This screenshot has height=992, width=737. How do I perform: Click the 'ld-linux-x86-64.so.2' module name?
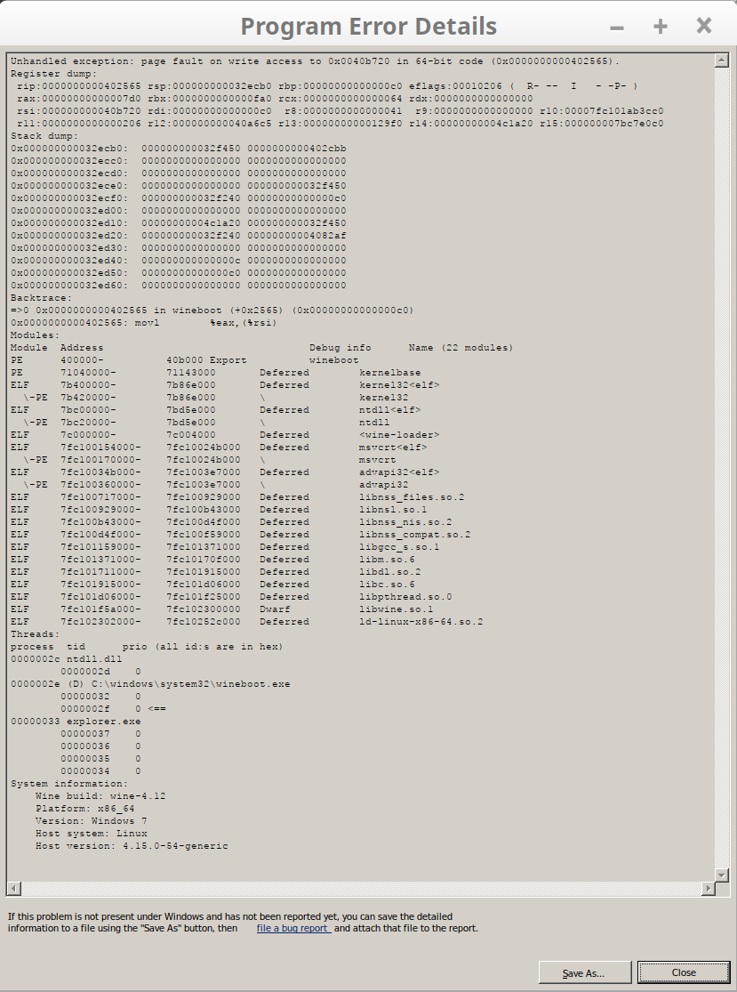pyautogui.click(x=421, y=621)
